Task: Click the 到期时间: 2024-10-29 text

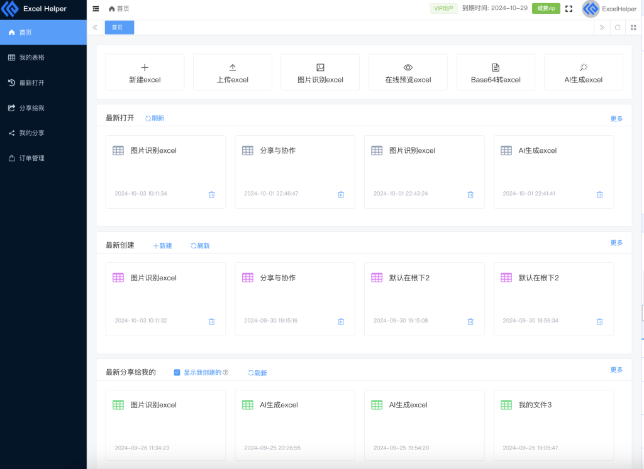Action: (495, 8)
